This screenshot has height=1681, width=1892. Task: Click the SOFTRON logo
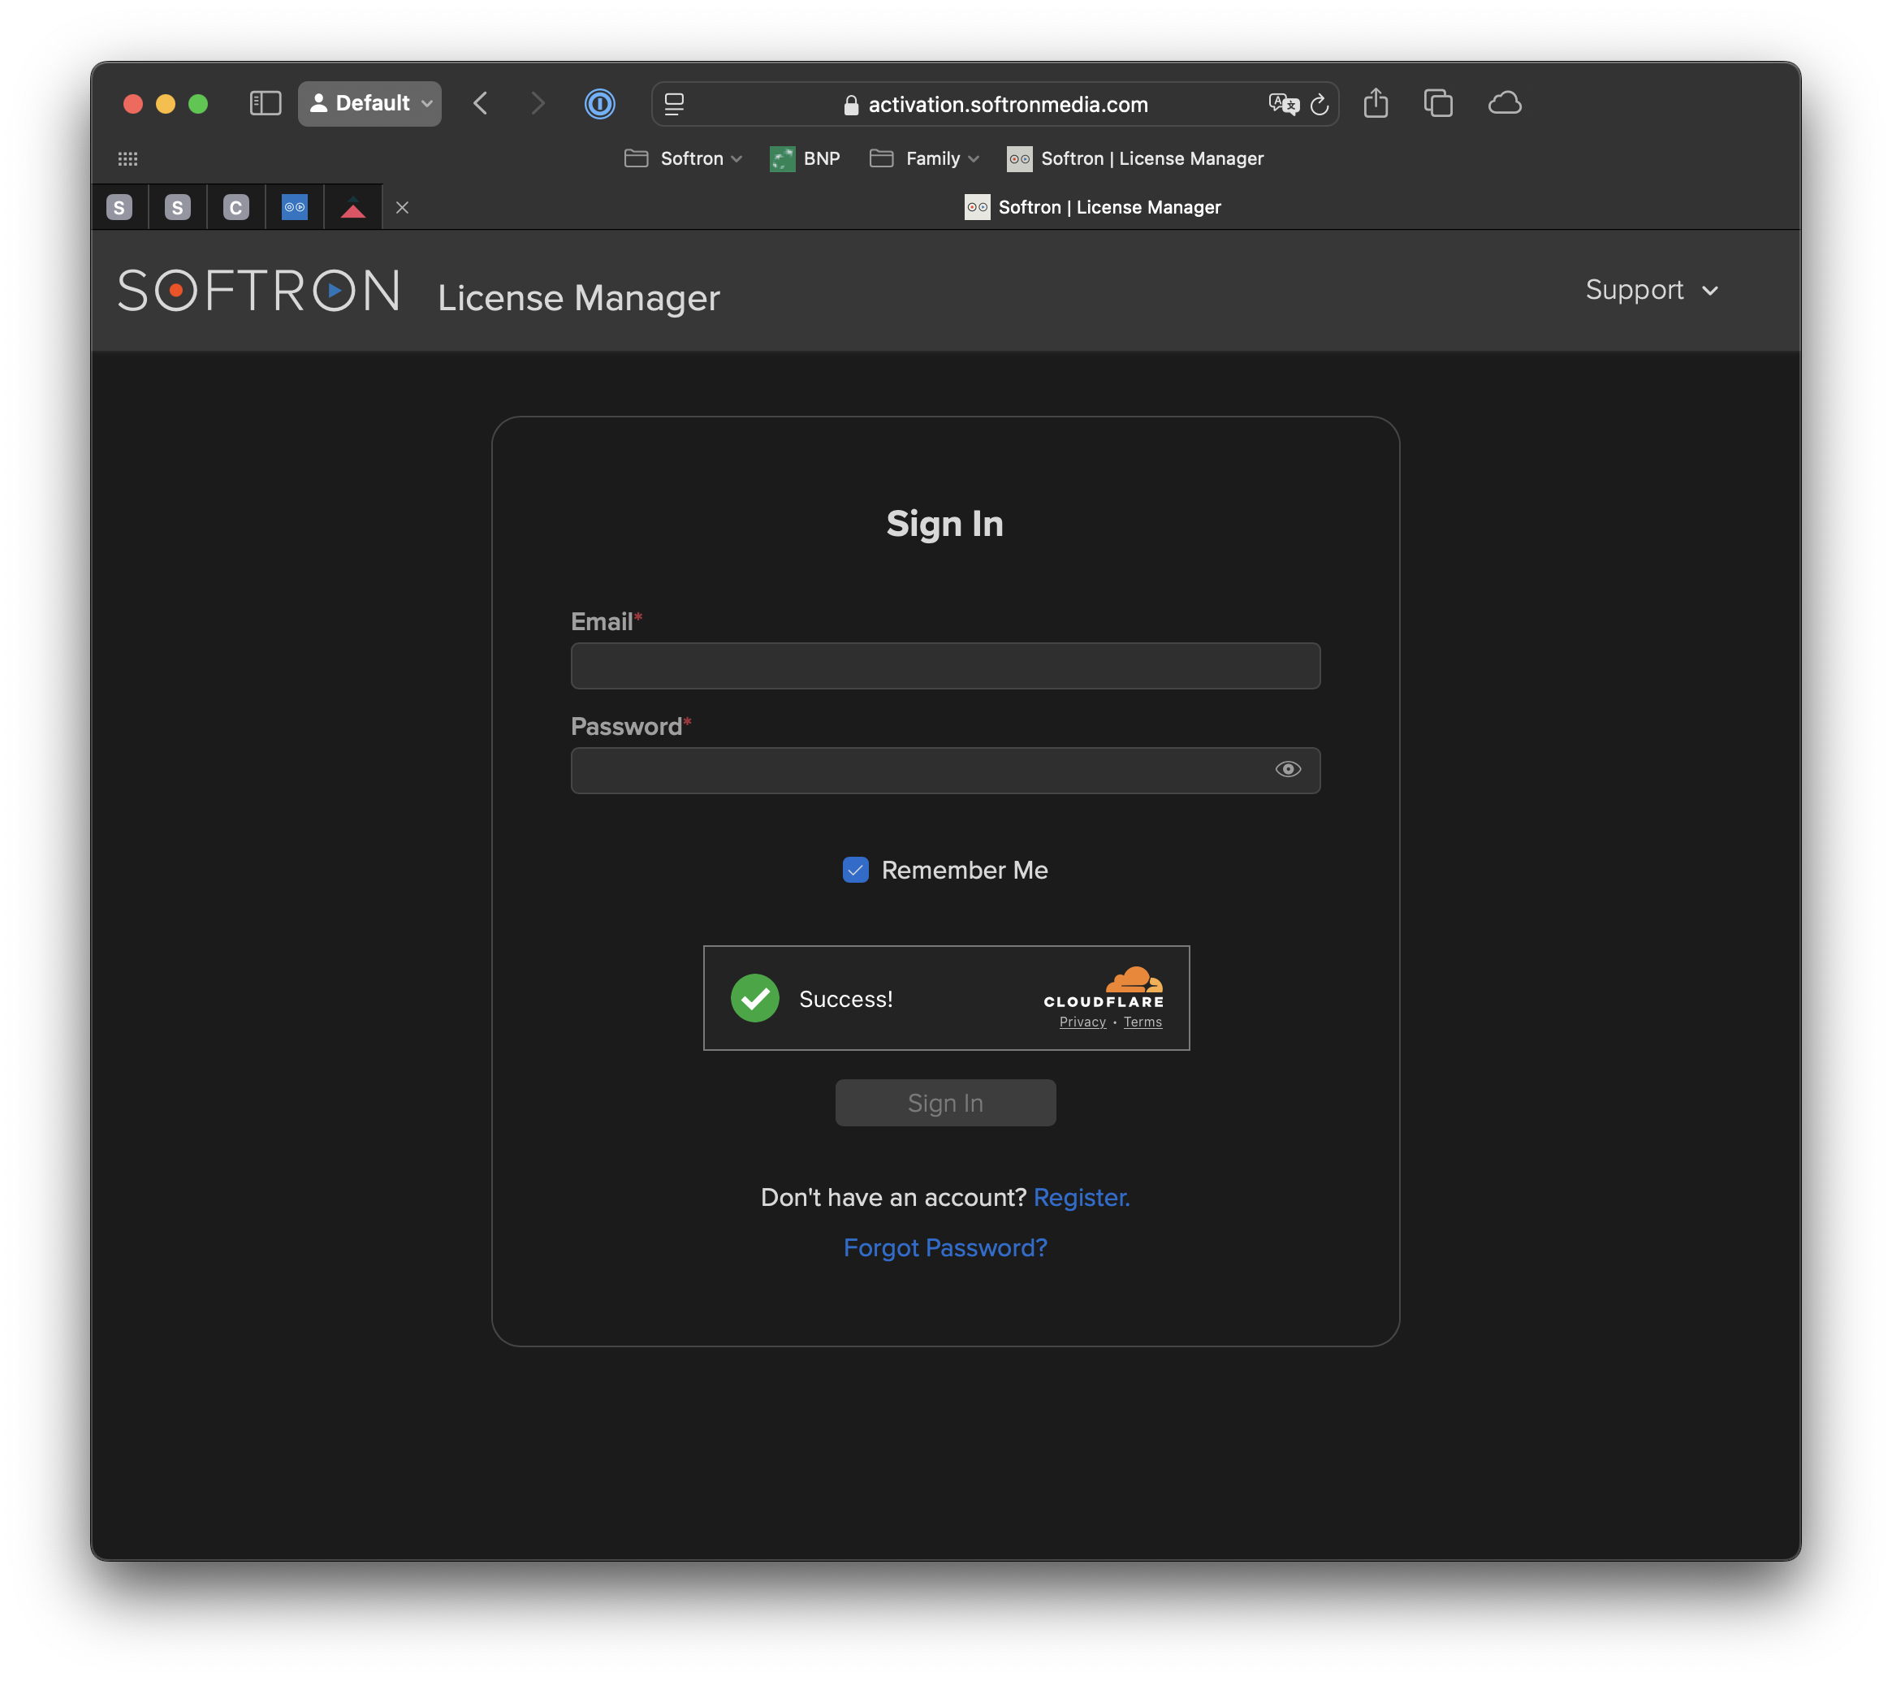click(x=259, y=290)
